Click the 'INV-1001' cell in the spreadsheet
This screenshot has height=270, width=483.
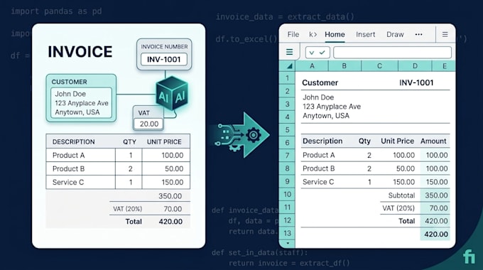point(416,82)
